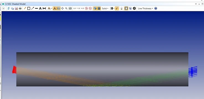Screen dimensions: 204x99
Task: Open the window options arrow in title bar
Action: click(x=196, y=4)
